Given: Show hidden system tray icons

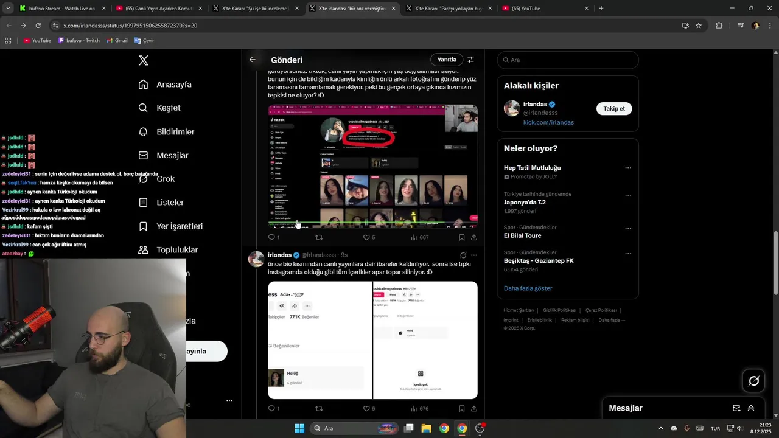Looking at the screenshot, I should (x=661, y=428).
